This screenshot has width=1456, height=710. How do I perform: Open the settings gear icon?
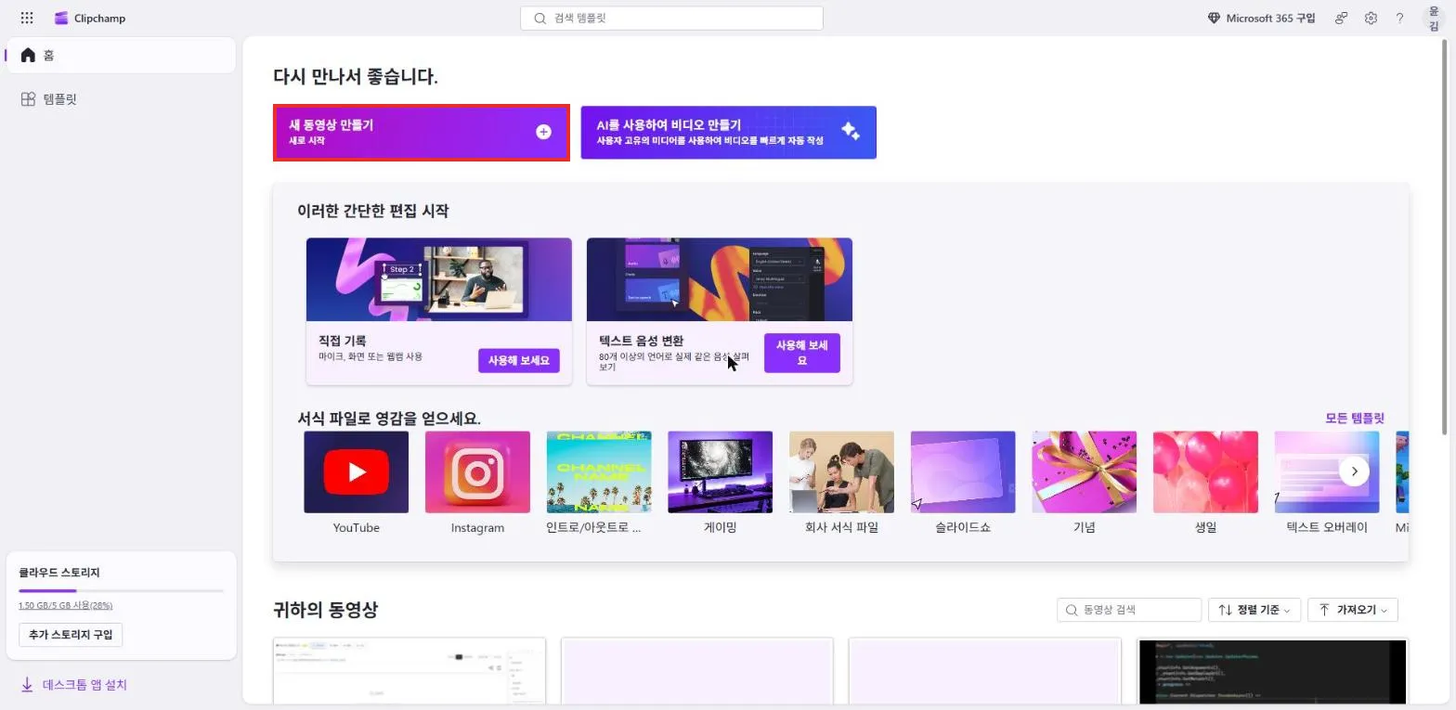[1371, 18]
